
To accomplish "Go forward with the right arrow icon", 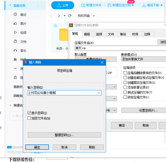I will pyautogui.click(x=59, y=16).
